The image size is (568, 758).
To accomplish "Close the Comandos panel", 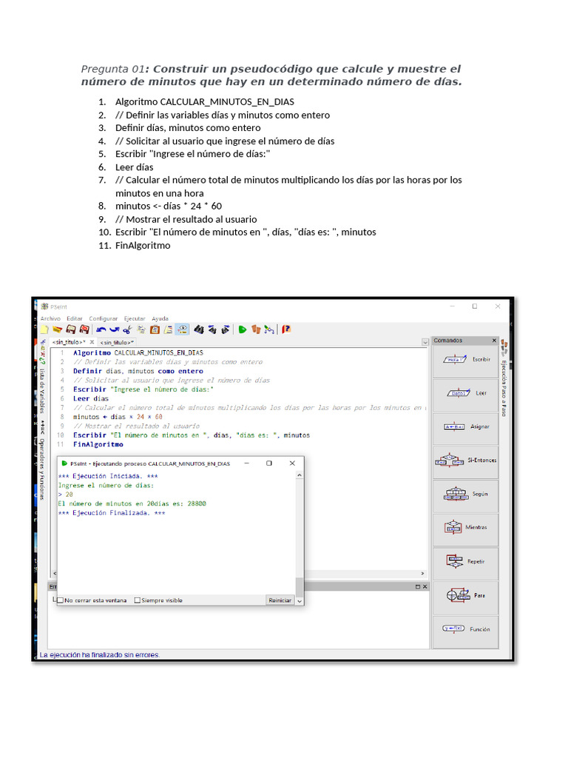I will tap(493, 341).
